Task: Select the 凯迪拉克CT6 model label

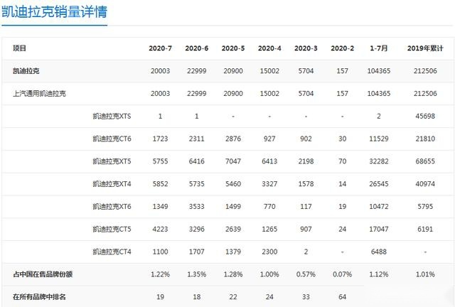Action: point(112,139)
